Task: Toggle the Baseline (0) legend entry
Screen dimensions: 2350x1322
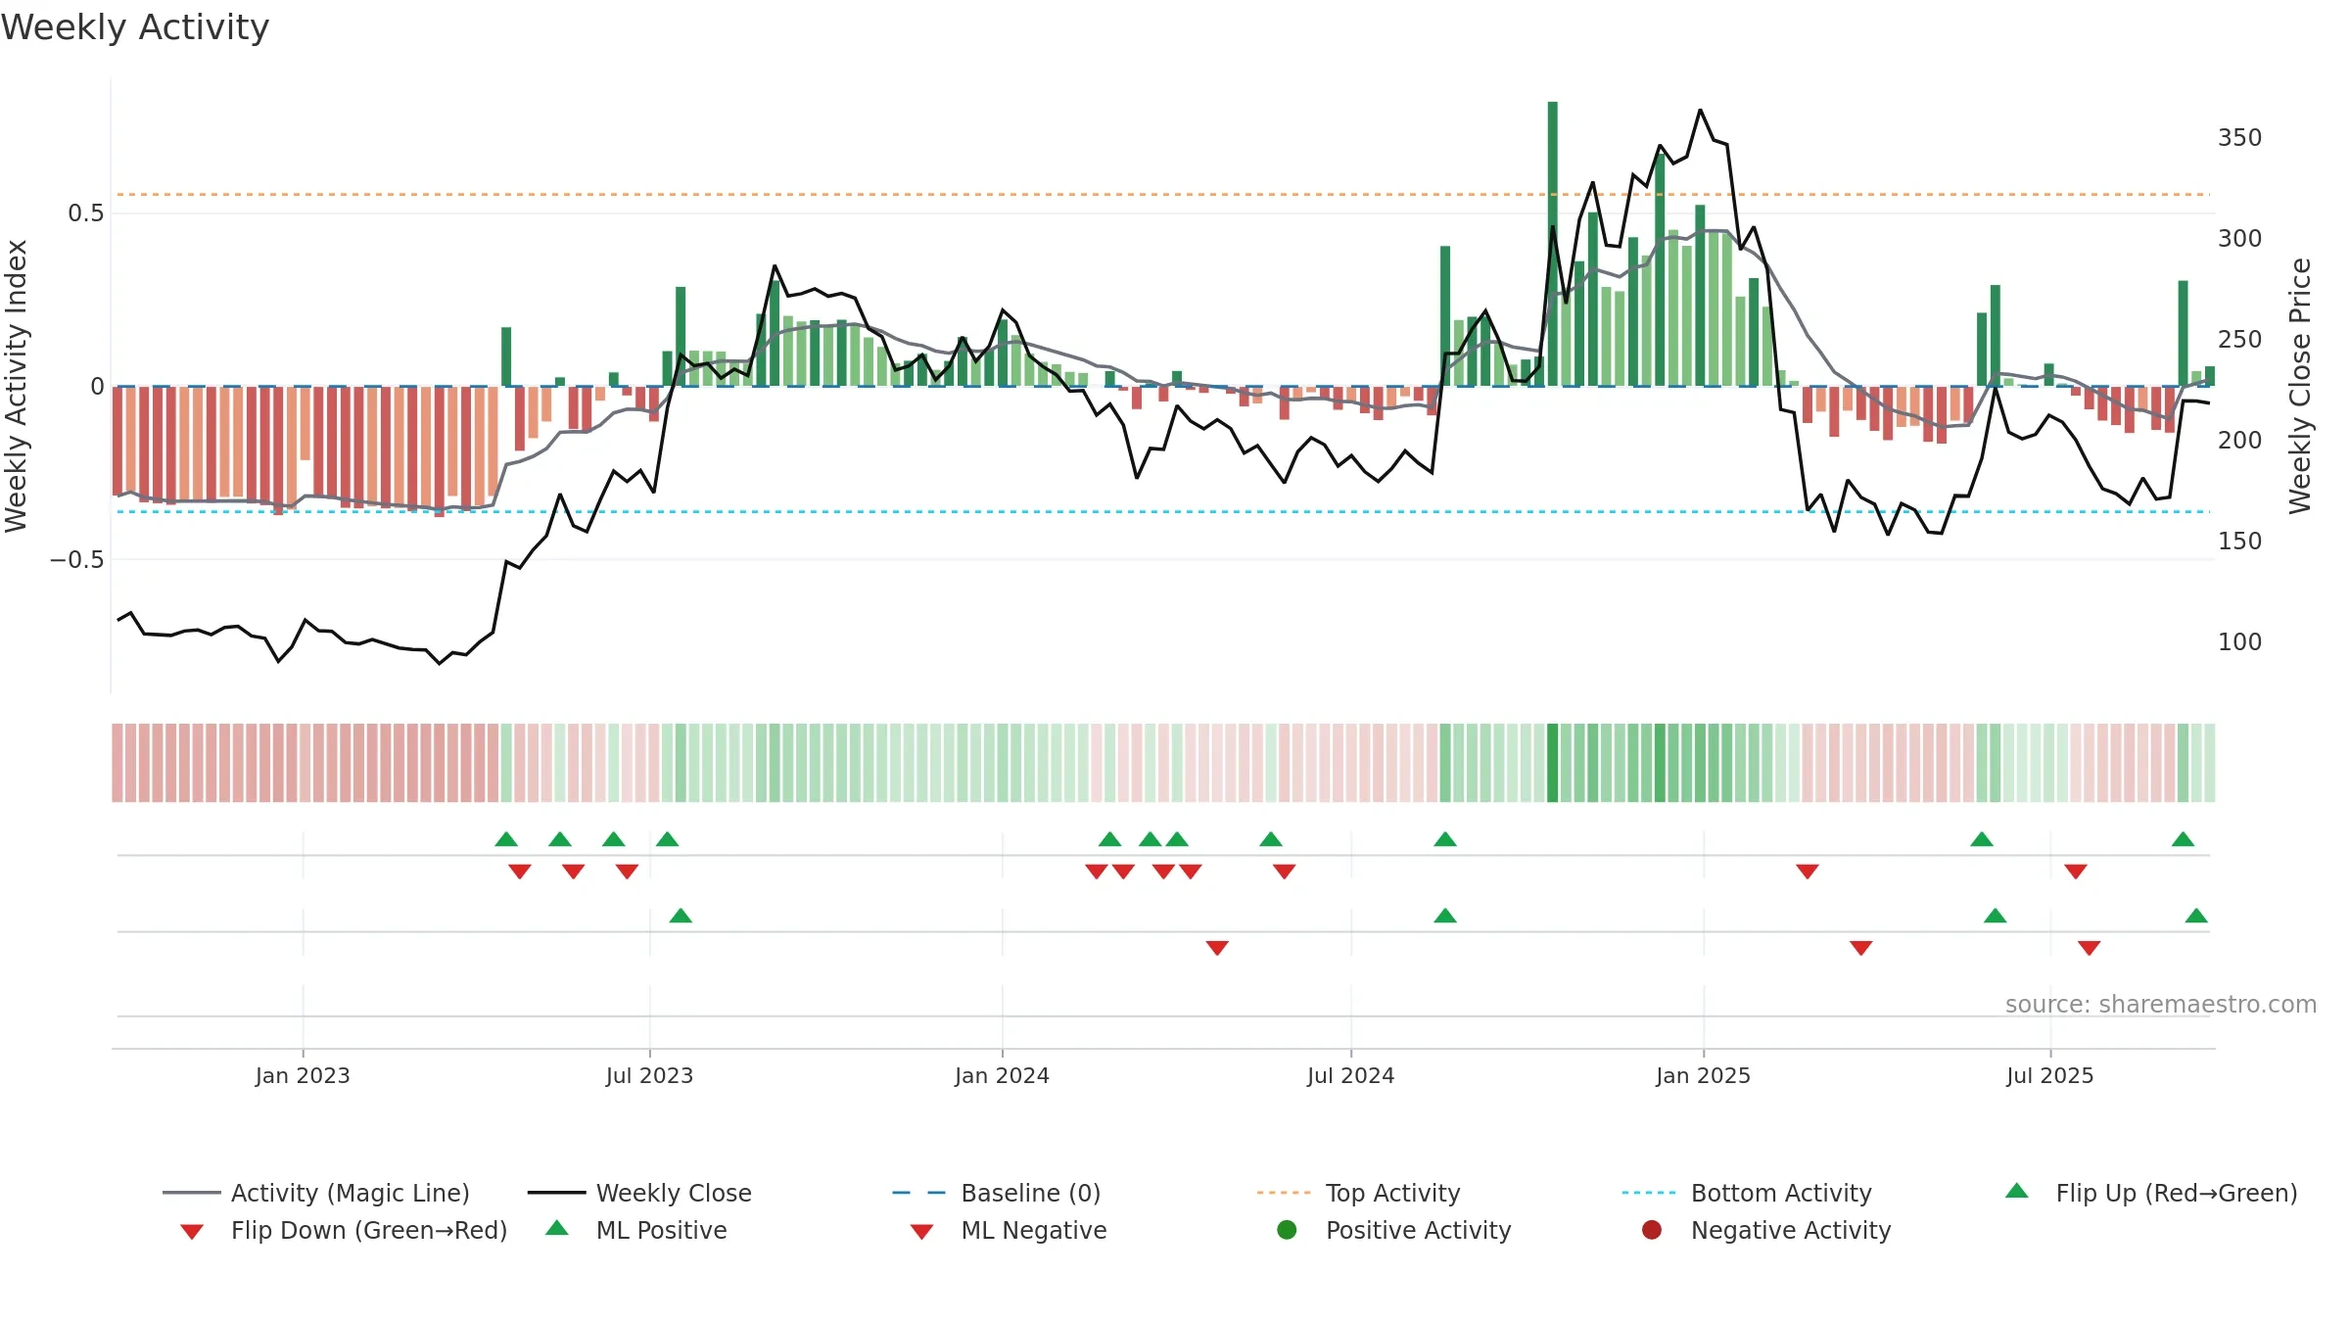Action: tap(997, 1193)
